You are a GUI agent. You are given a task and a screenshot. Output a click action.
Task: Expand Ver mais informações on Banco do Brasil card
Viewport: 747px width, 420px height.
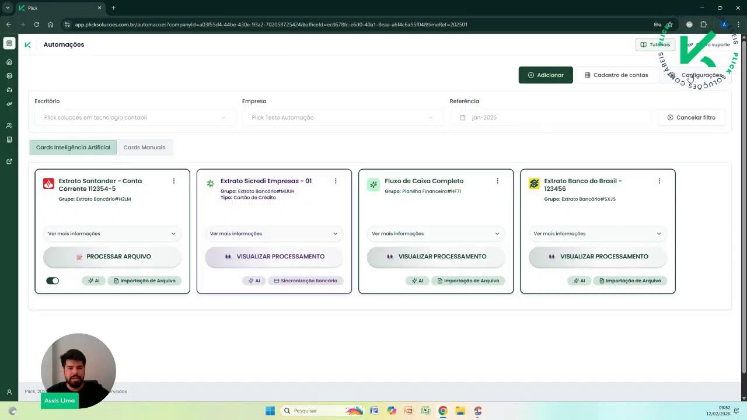598,233
